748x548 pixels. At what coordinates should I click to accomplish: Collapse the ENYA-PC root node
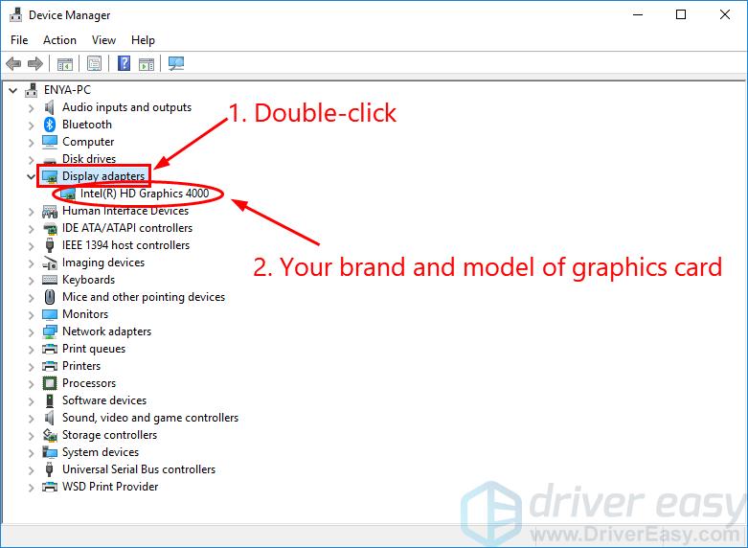click(12, 90)
